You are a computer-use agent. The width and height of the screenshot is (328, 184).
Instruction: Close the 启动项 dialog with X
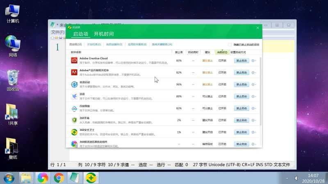(258, 28)
